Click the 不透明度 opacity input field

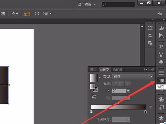[119, 119]
